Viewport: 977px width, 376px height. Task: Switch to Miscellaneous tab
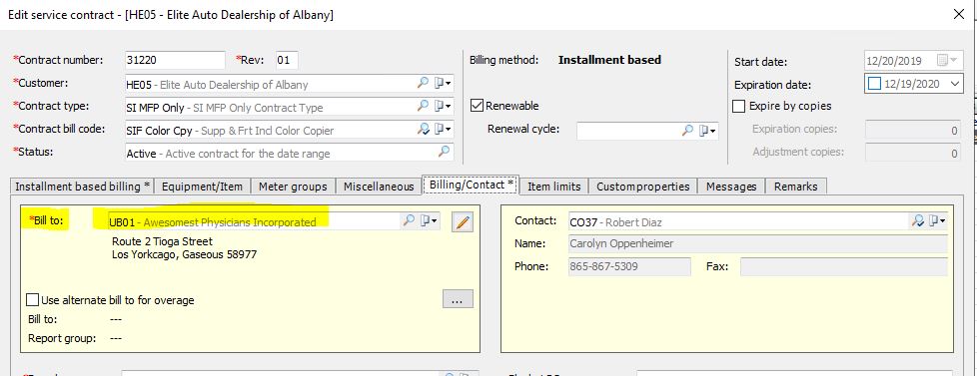379,187
